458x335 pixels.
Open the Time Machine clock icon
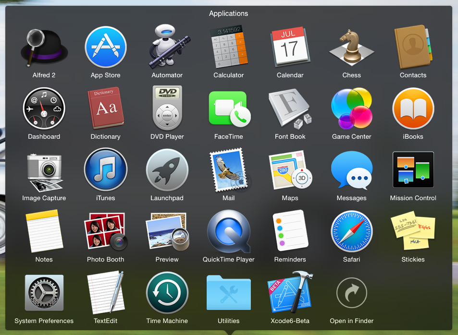[x=167, y=293]
